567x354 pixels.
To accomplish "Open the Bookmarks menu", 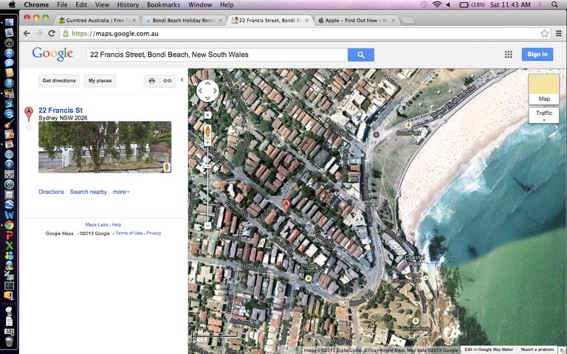I will click(163, 4).
